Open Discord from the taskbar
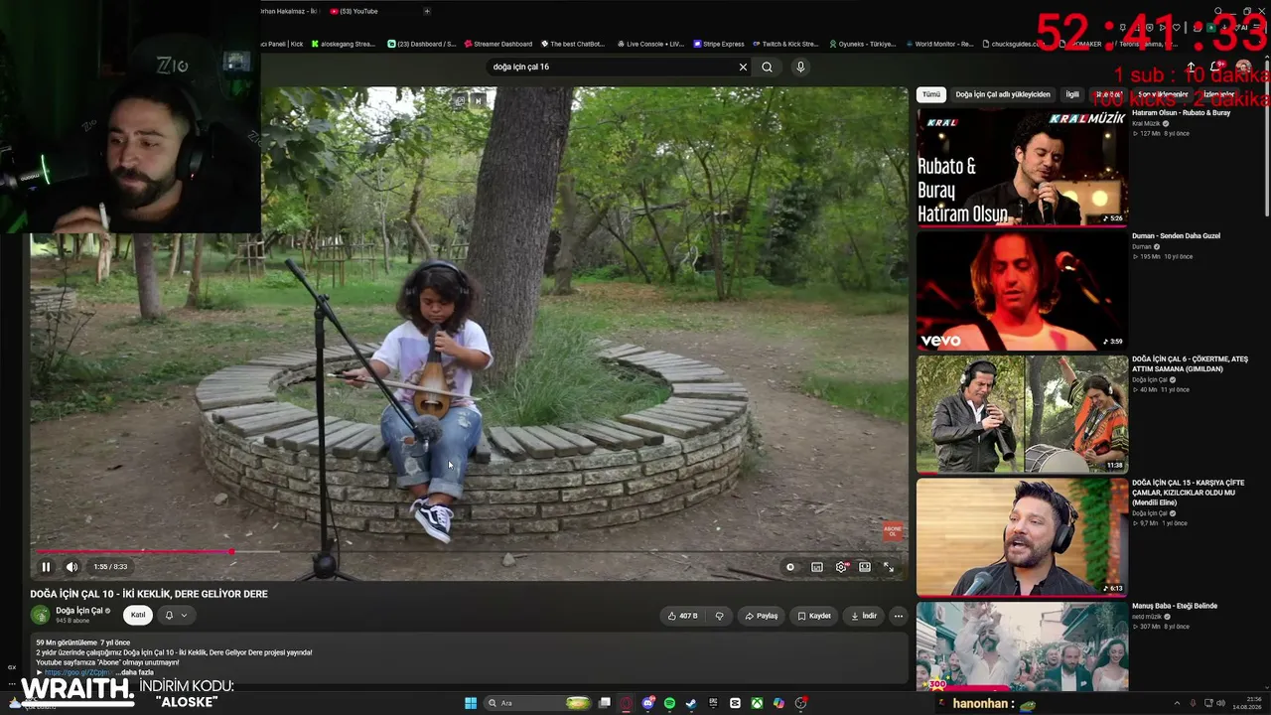1271x715 pixels. point(648,703)
